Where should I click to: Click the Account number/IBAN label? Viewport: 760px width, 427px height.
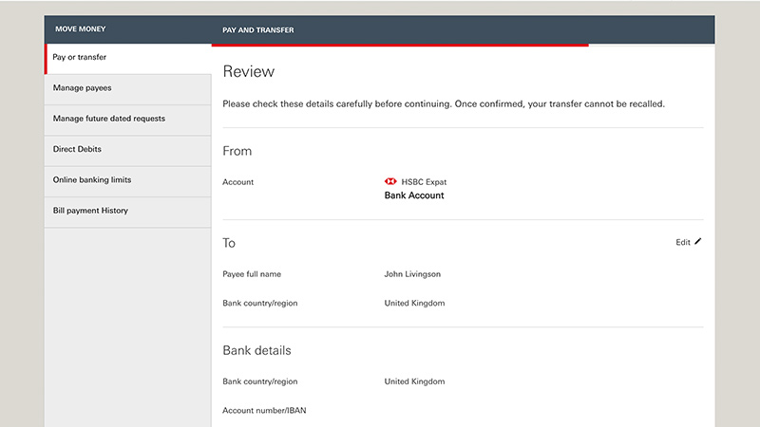click(x=264, y=411)
